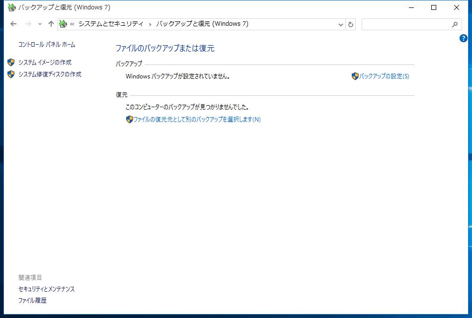Click the Backup and Restore address bar icon
472x318 pixels.
pos(63,24)
